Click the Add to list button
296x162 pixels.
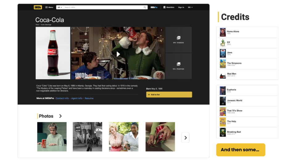click(169, 95)
